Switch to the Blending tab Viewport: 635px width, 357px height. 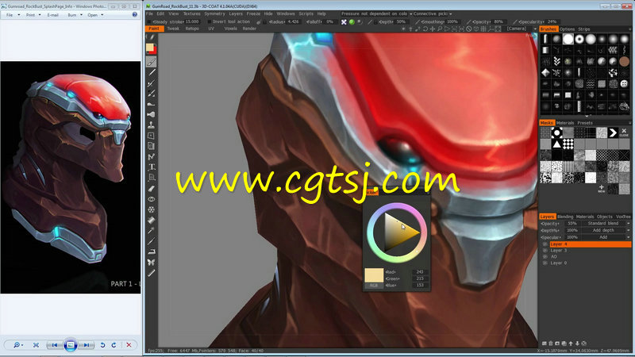(565, 217)
